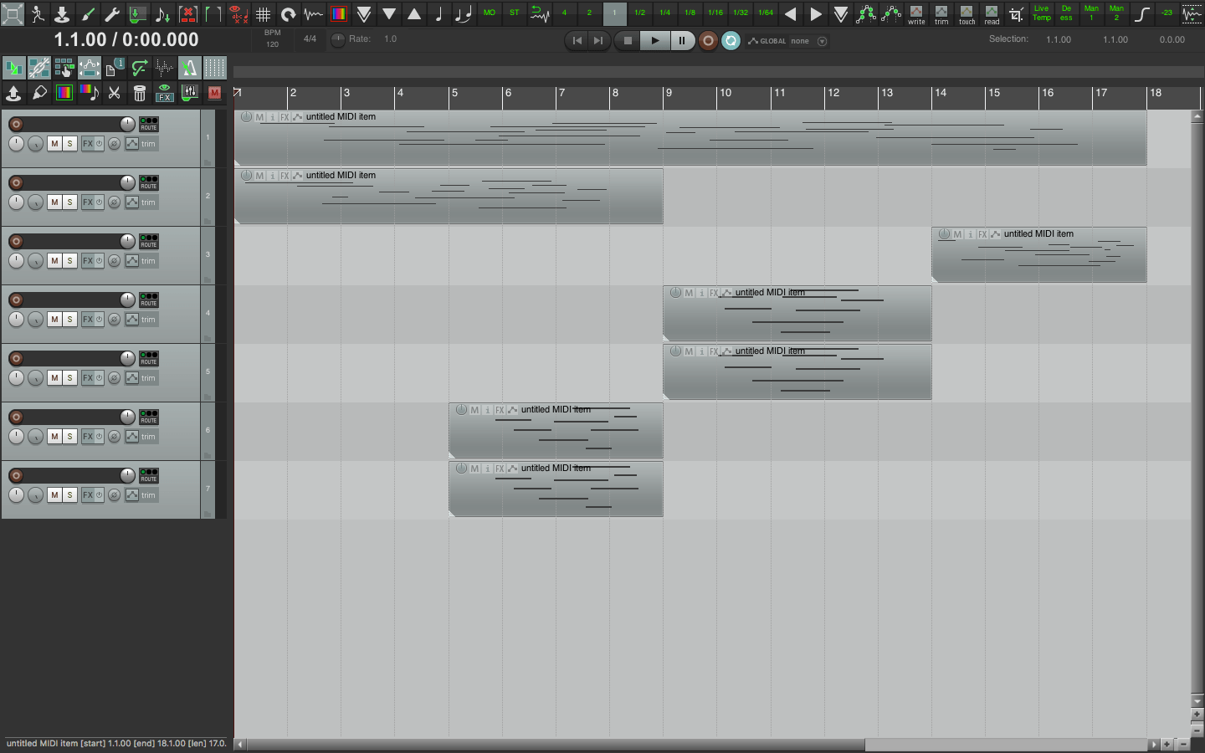The width and height of the screenshot is (1205, 753).
Task: Select the track 3 MIDI item
Action: pos(1039,254)
